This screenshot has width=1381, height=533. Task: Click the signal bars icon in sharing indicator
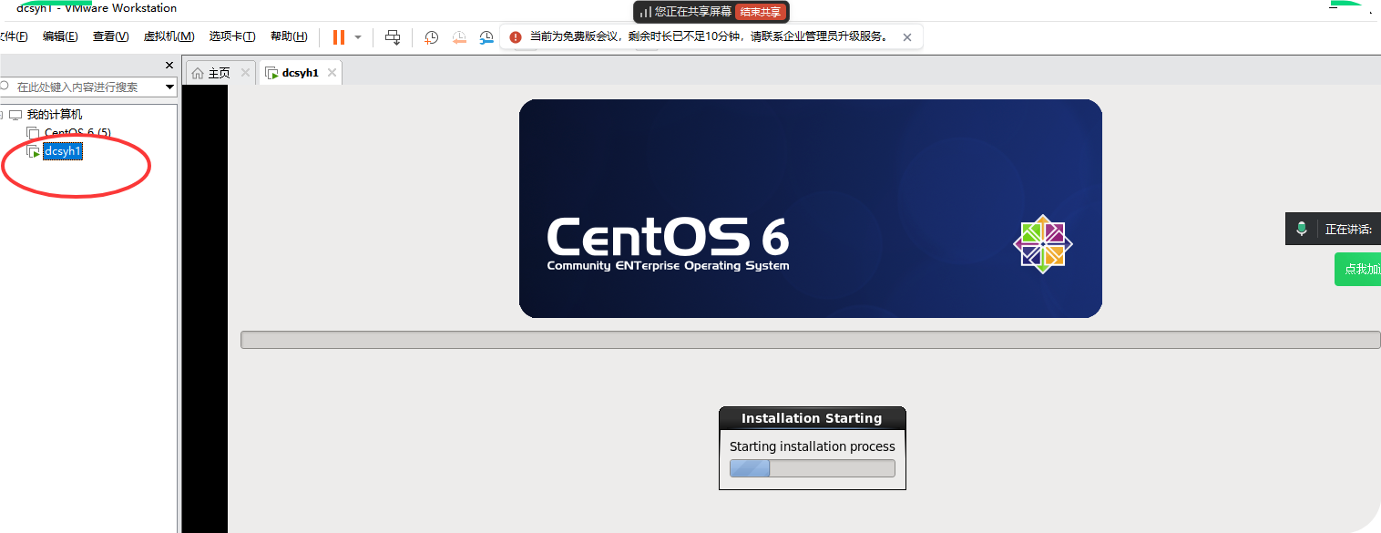(x=645, y=12)
